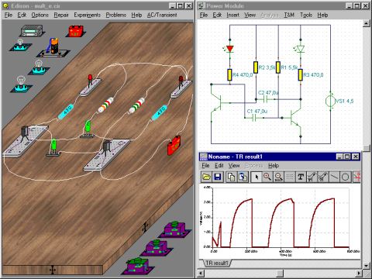Open the Experiments menu in Edison
This screenshot has height=279, width=372.
point(87,15)
